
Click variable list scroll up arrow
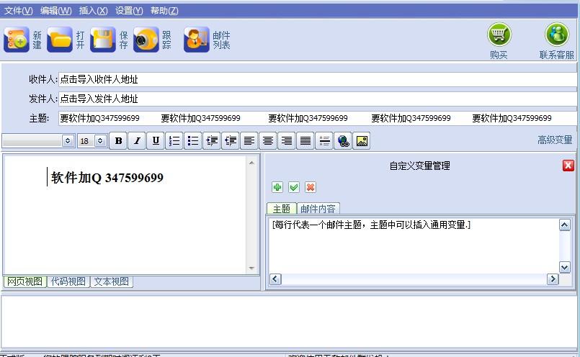coord(564,225)
